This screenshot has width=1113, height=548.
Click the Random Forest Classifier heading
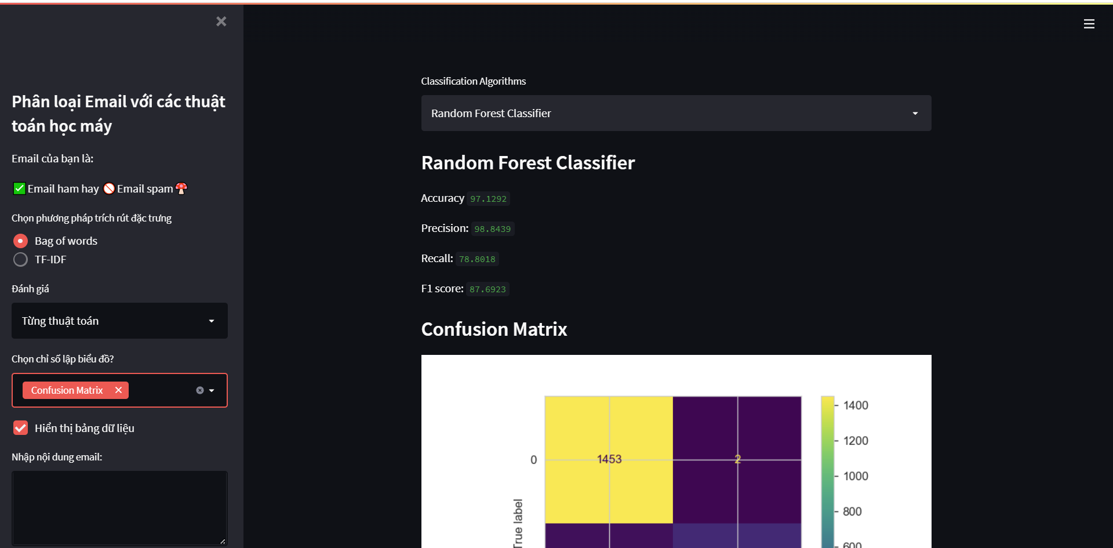[x=528, y=163]
